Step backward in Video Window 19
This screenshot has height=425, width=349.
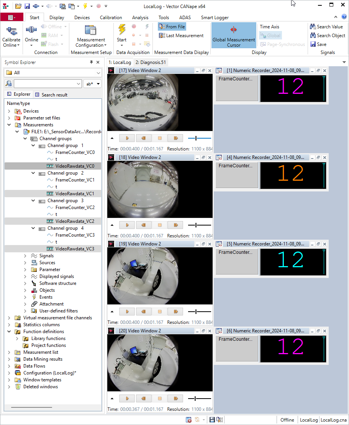(x=143, y=312)
